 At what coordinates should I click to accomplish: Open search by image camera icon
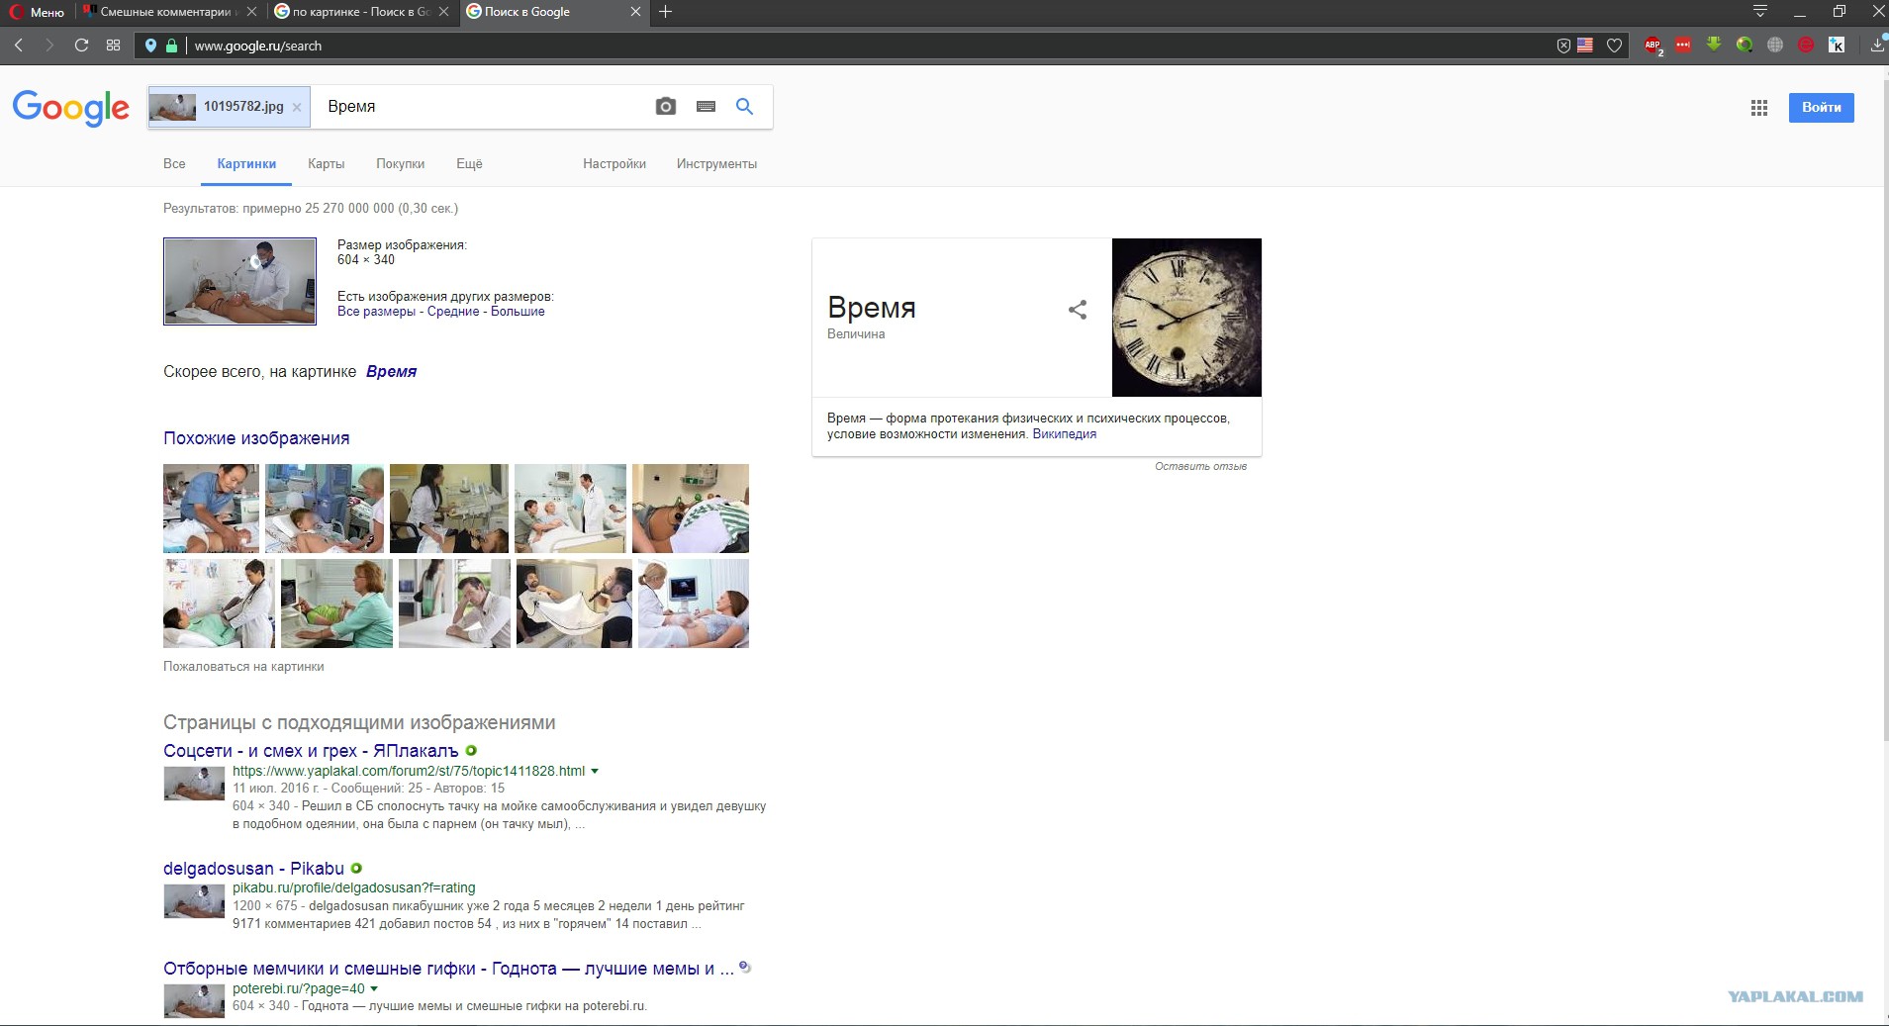(x=666, y=106)
